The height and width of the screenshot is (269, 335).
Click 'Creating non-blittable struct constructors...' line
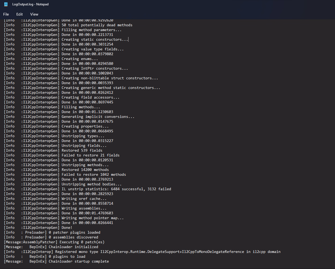[81, 78]
